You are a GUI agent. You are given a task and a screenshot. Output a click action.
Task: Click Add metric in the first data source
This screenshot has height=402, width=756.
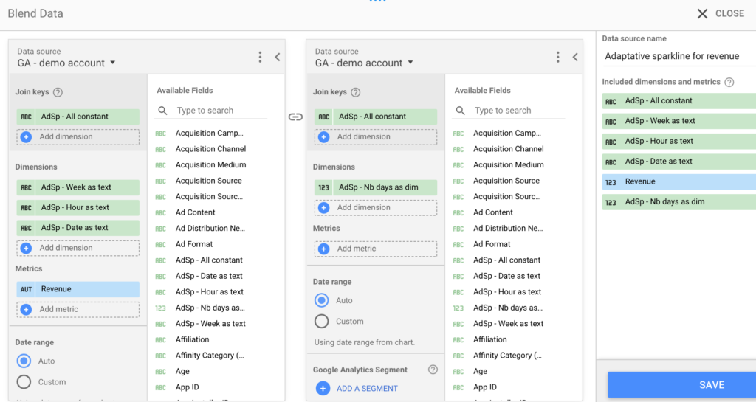point(78,310)
